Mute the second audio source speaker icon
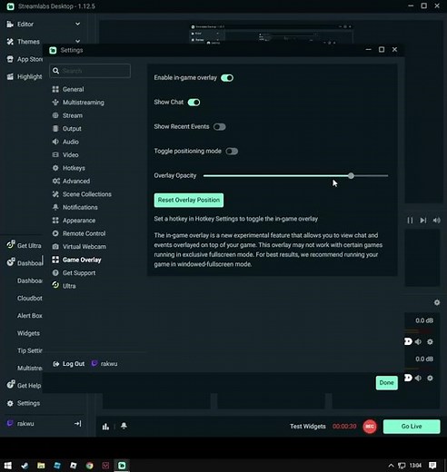Viewport: 447px width, 472px height. [418, 378]
